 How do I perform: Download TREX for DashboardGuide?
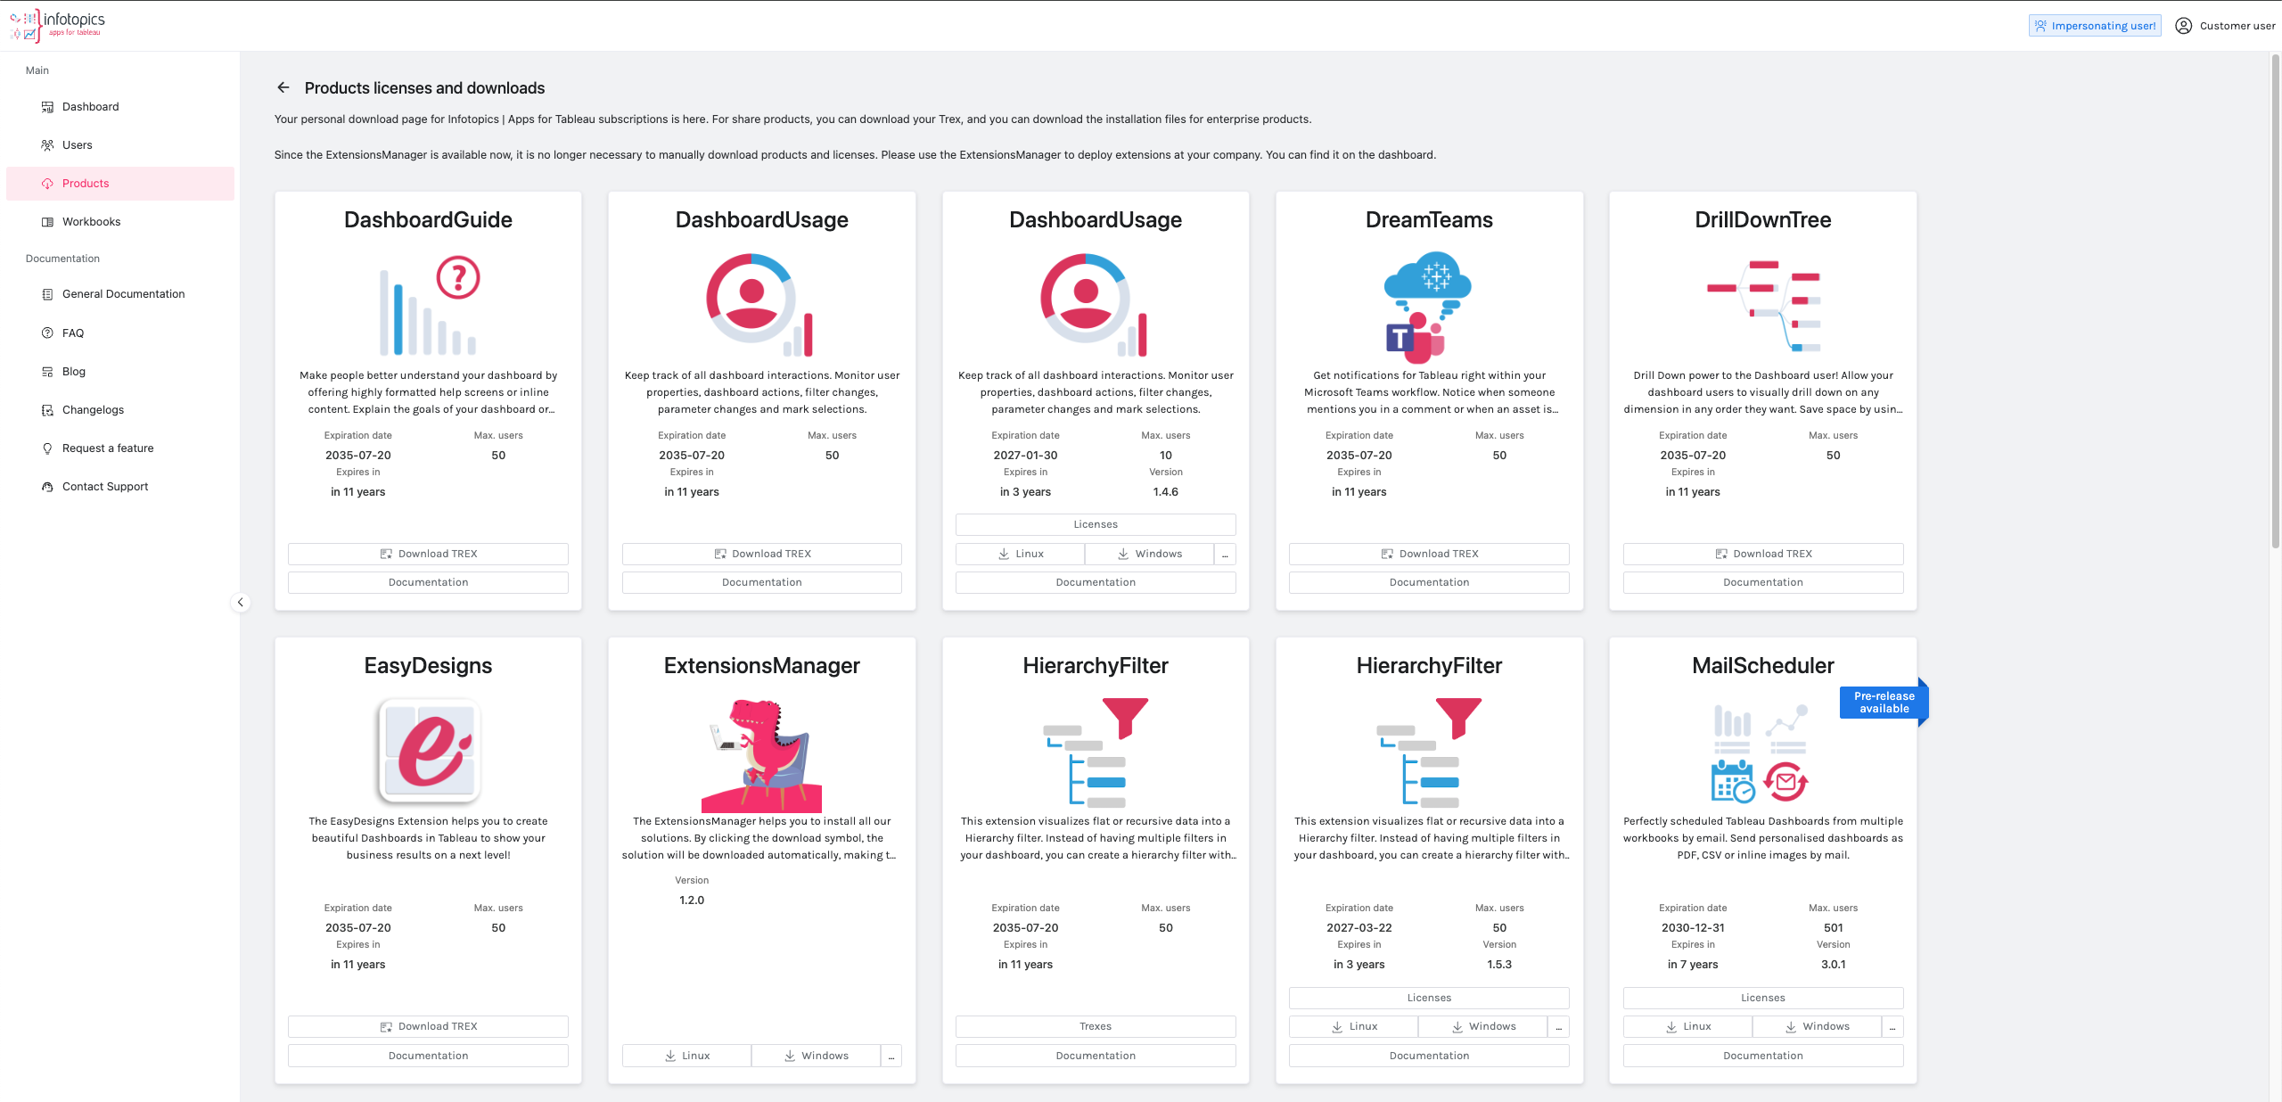pos(429,555)
